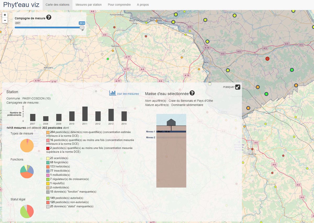The height and width of the screenshot is (223, 314).
Task: Click the insecticide(s) blue legend swatch
Action: click(x=48, y=171)
